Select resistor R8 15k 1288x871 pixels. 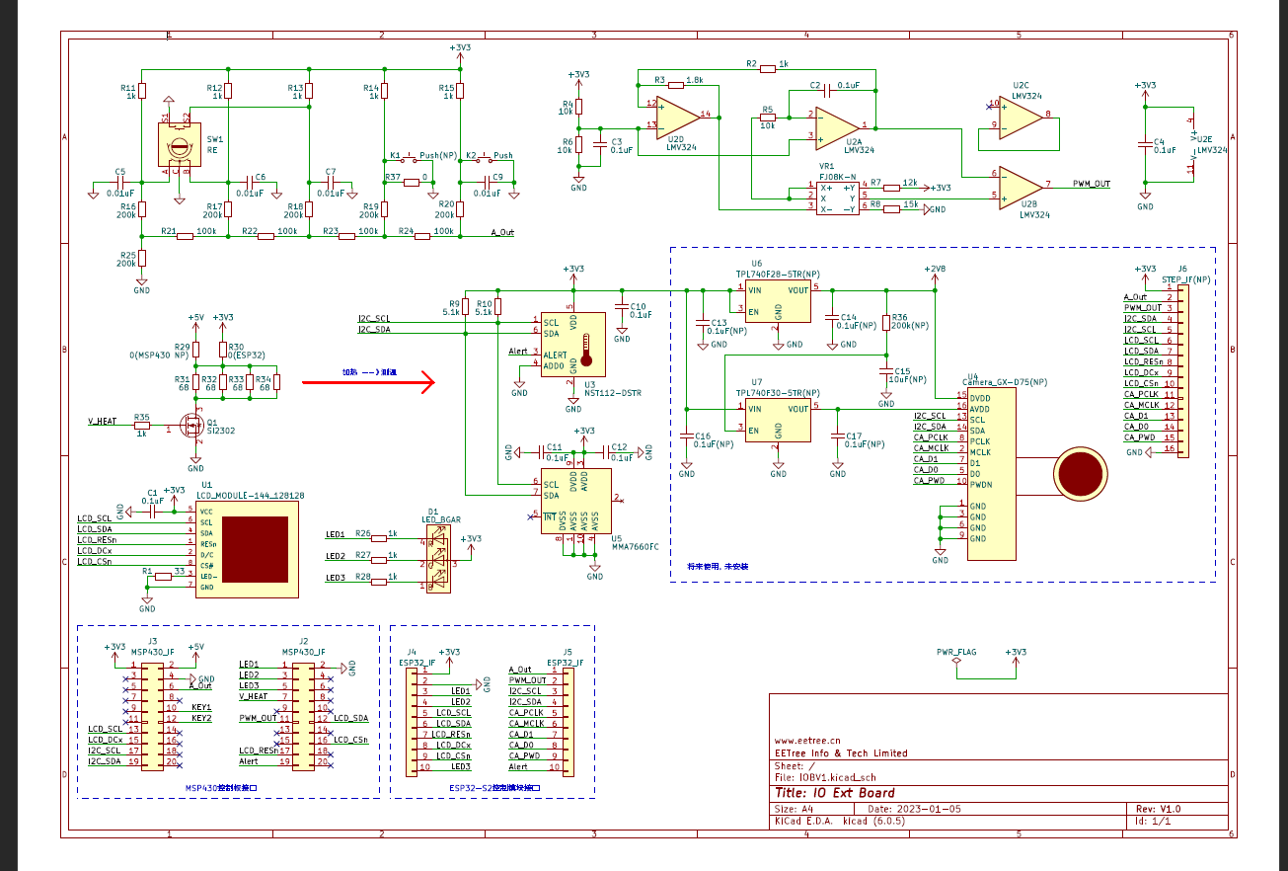click(891, 208)
